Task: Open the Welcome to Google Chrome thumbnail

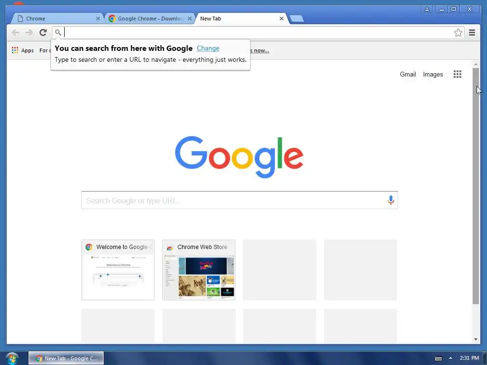Action: point(118,270)
